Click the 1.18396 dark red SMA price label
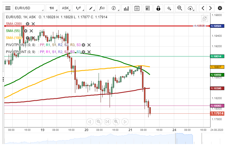This screenshot has height=146, width=226. [217, 88]
